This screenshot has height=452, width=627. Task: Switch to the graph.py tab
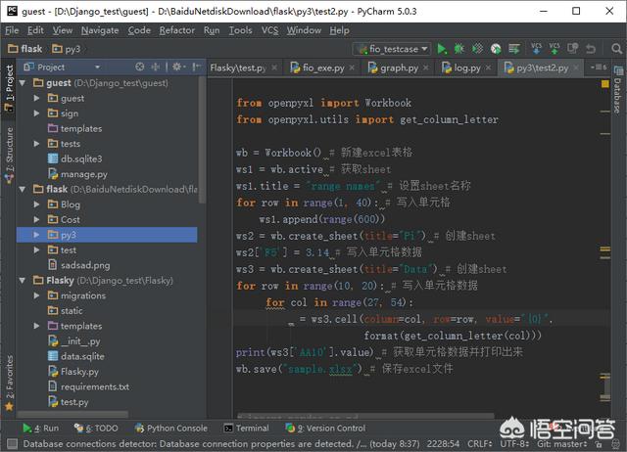[x=398, y=68]
